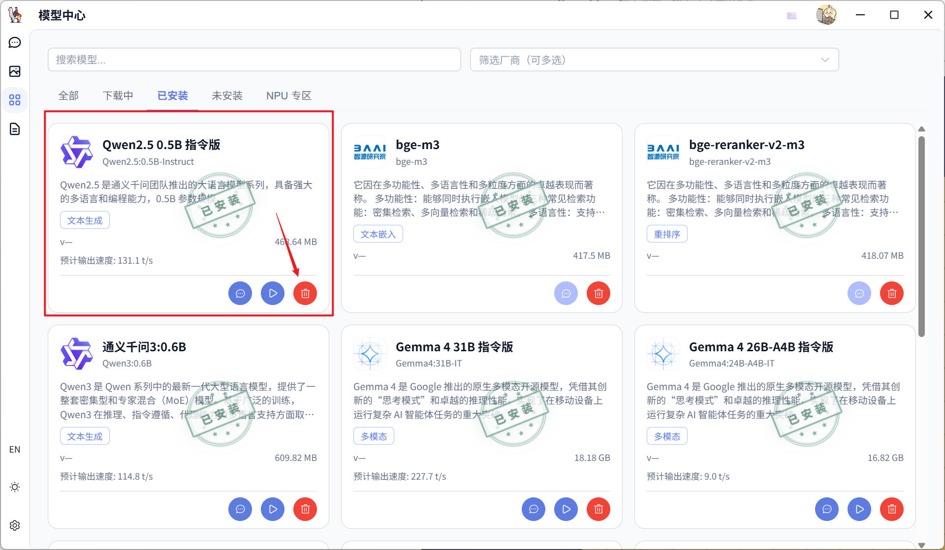The height and width of the screenshot is (550, 945).
Task: Delete the Qwen2.5 0.5B 指令版 model
Action: click(305, 293)
